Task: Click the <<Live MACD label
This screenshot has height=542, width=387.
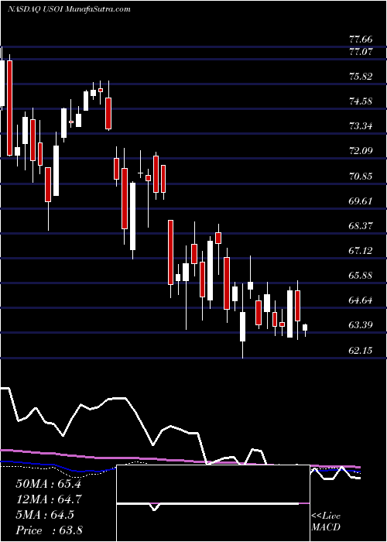Action: 326,522
